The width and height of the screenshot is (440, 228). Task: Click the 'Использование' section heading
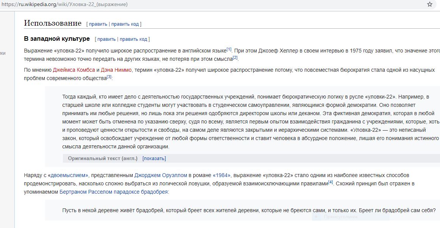coord(53,23)
